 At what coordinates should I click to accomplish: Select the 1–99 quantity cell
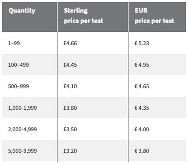coord(14,43)
